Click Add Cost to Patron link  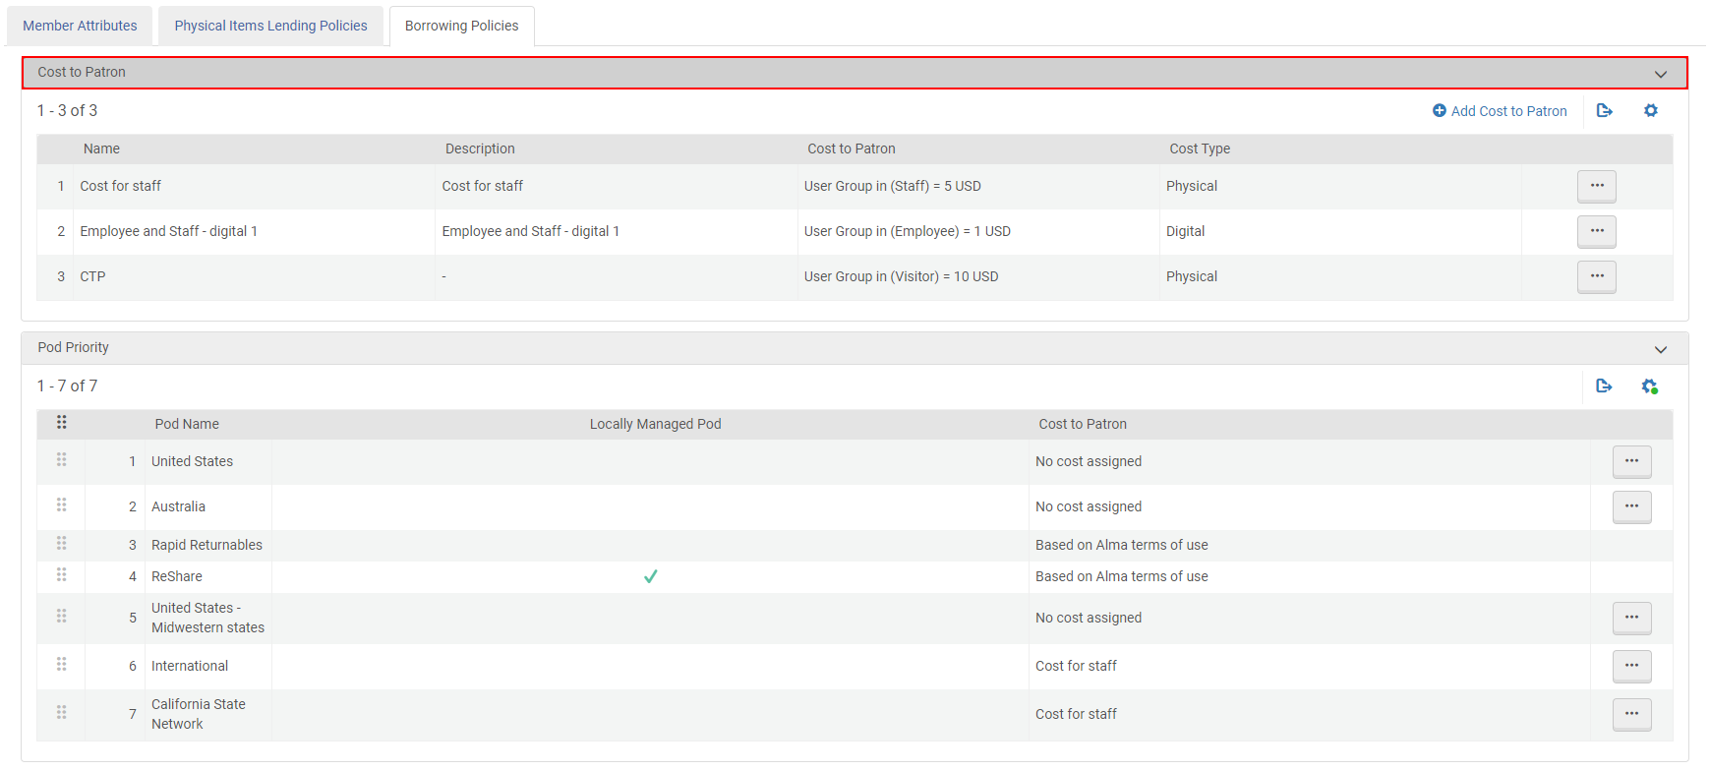click(x=1500, y=111)
